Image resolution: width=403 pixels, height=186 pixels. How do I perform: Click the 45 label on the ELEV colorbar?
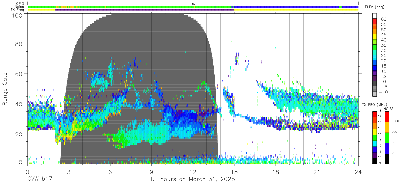[384, 35]
